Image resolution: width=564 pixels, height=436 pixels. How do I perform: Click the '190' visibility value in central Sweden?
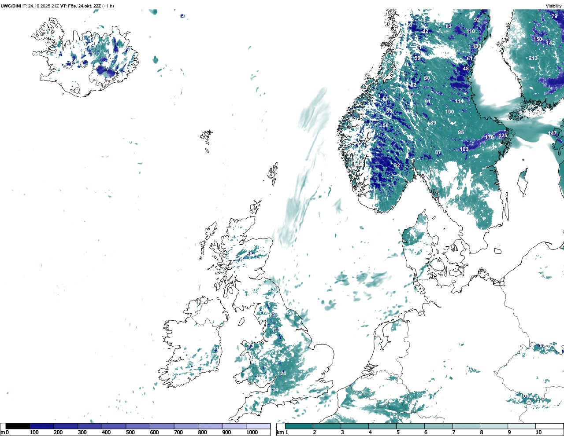coord(449,112)
